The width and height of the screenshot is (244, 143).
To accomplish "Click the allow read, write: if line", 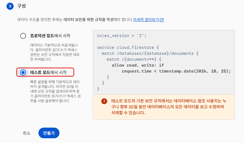I will (138, 65).
